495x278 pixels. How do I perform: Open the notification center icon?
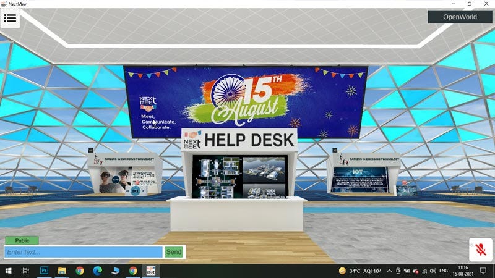click(483, 271)
